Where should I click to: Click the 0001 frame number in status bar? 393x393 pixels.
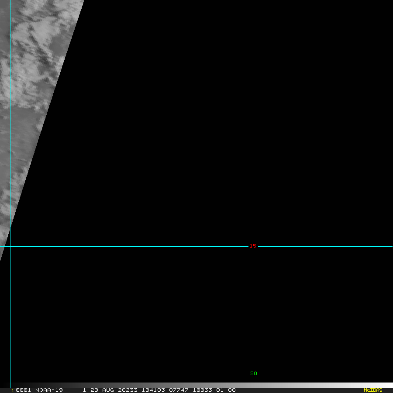[x=23, y=390]
